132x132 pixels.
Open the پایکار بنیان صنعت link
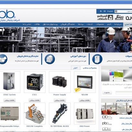click(x=126, y=118)
